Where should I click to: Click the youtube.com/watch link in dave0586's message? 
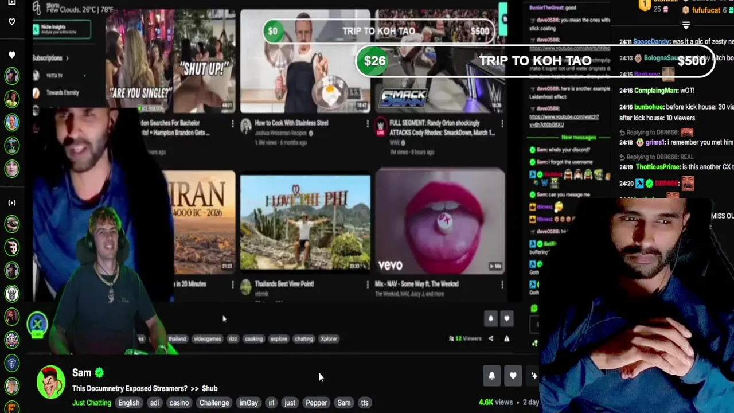coord(563,120)
